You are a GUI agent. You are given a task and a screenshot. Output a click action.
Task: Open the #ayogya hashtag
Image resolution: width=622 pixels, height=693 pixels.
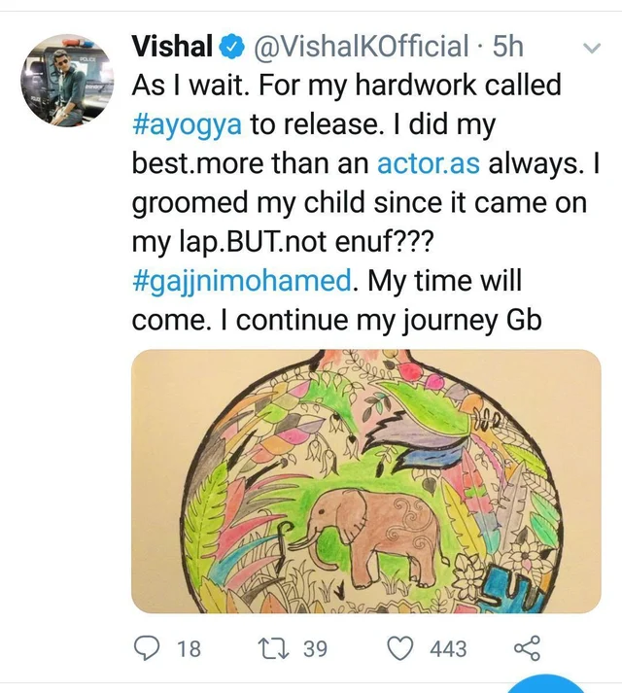[187, 124]
